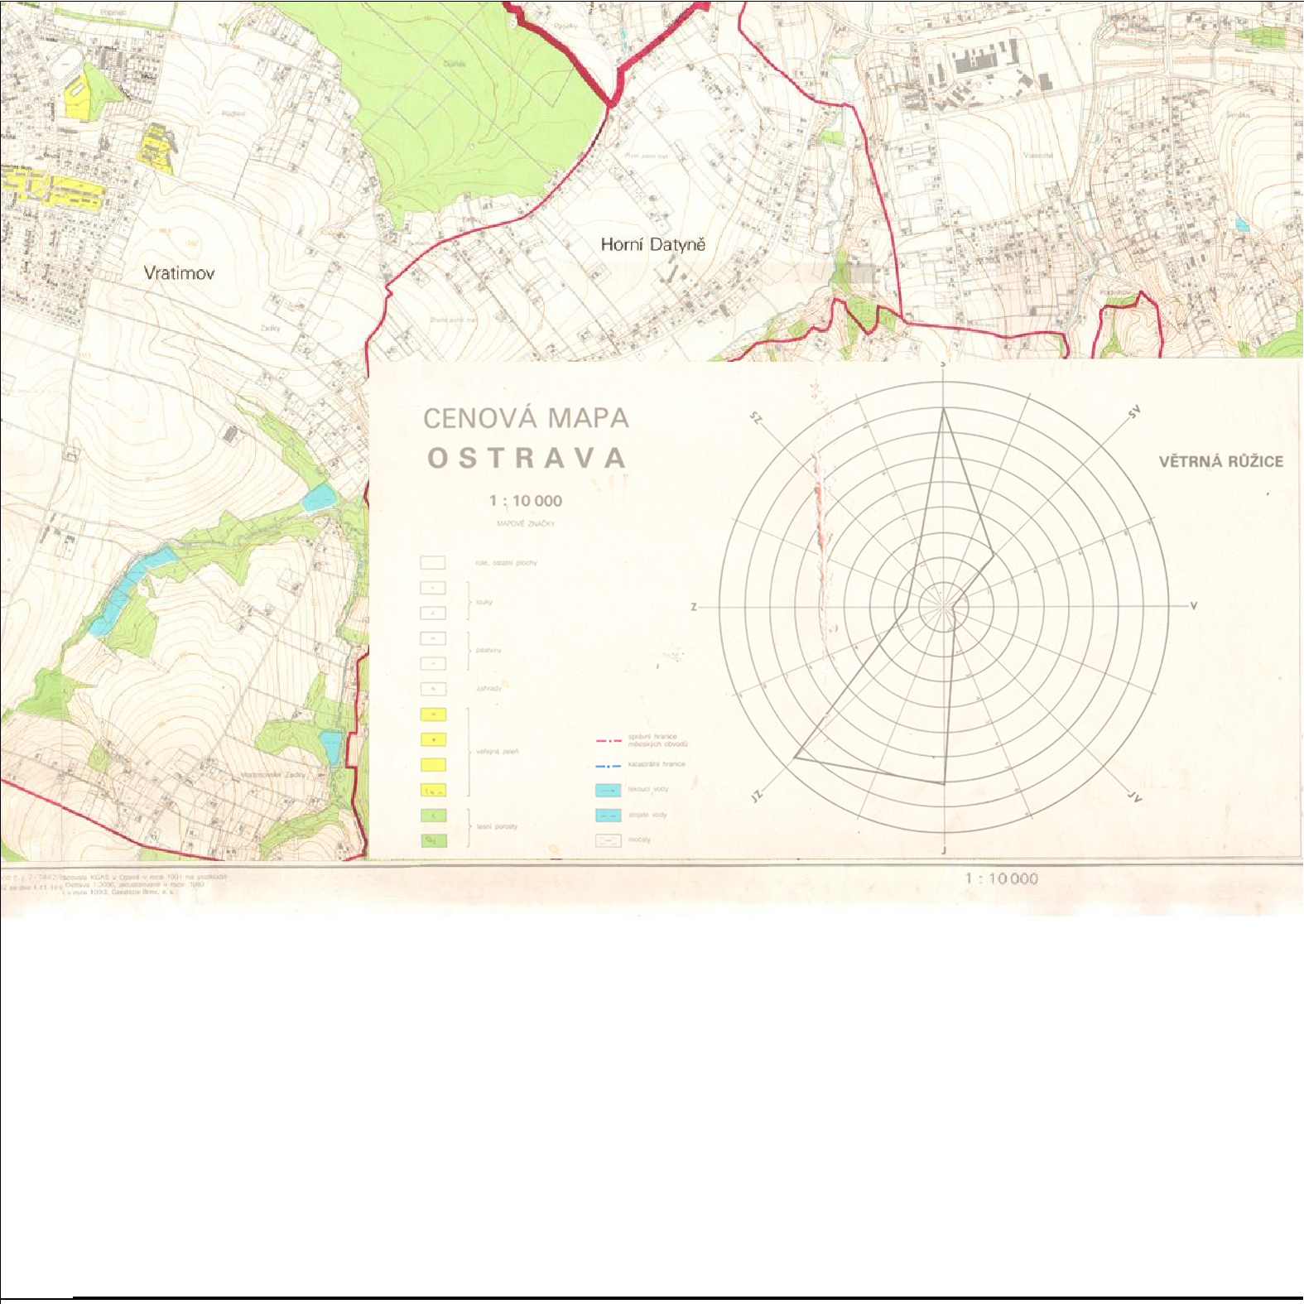
Task: Click the 'OSTRAVA' heading in legend
Action: click(x=526, y=458)
